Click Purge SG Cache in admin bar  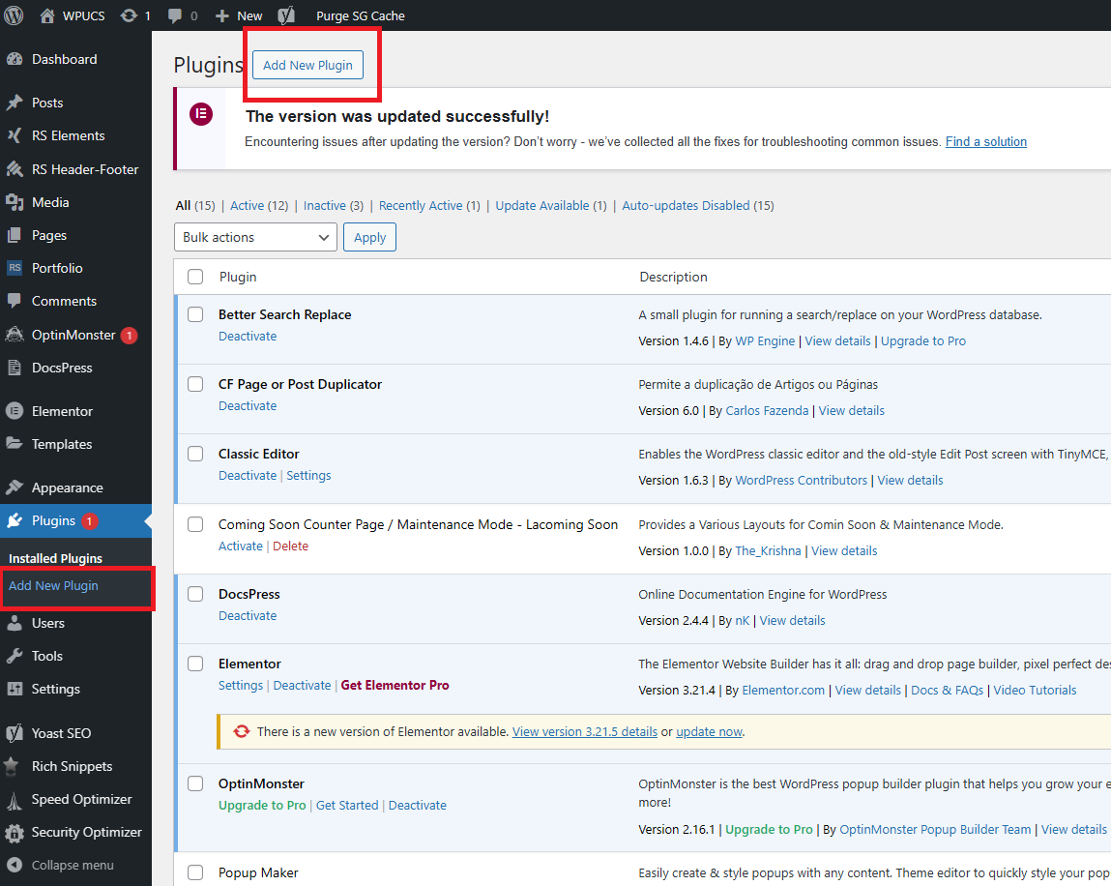click(361, 15)
